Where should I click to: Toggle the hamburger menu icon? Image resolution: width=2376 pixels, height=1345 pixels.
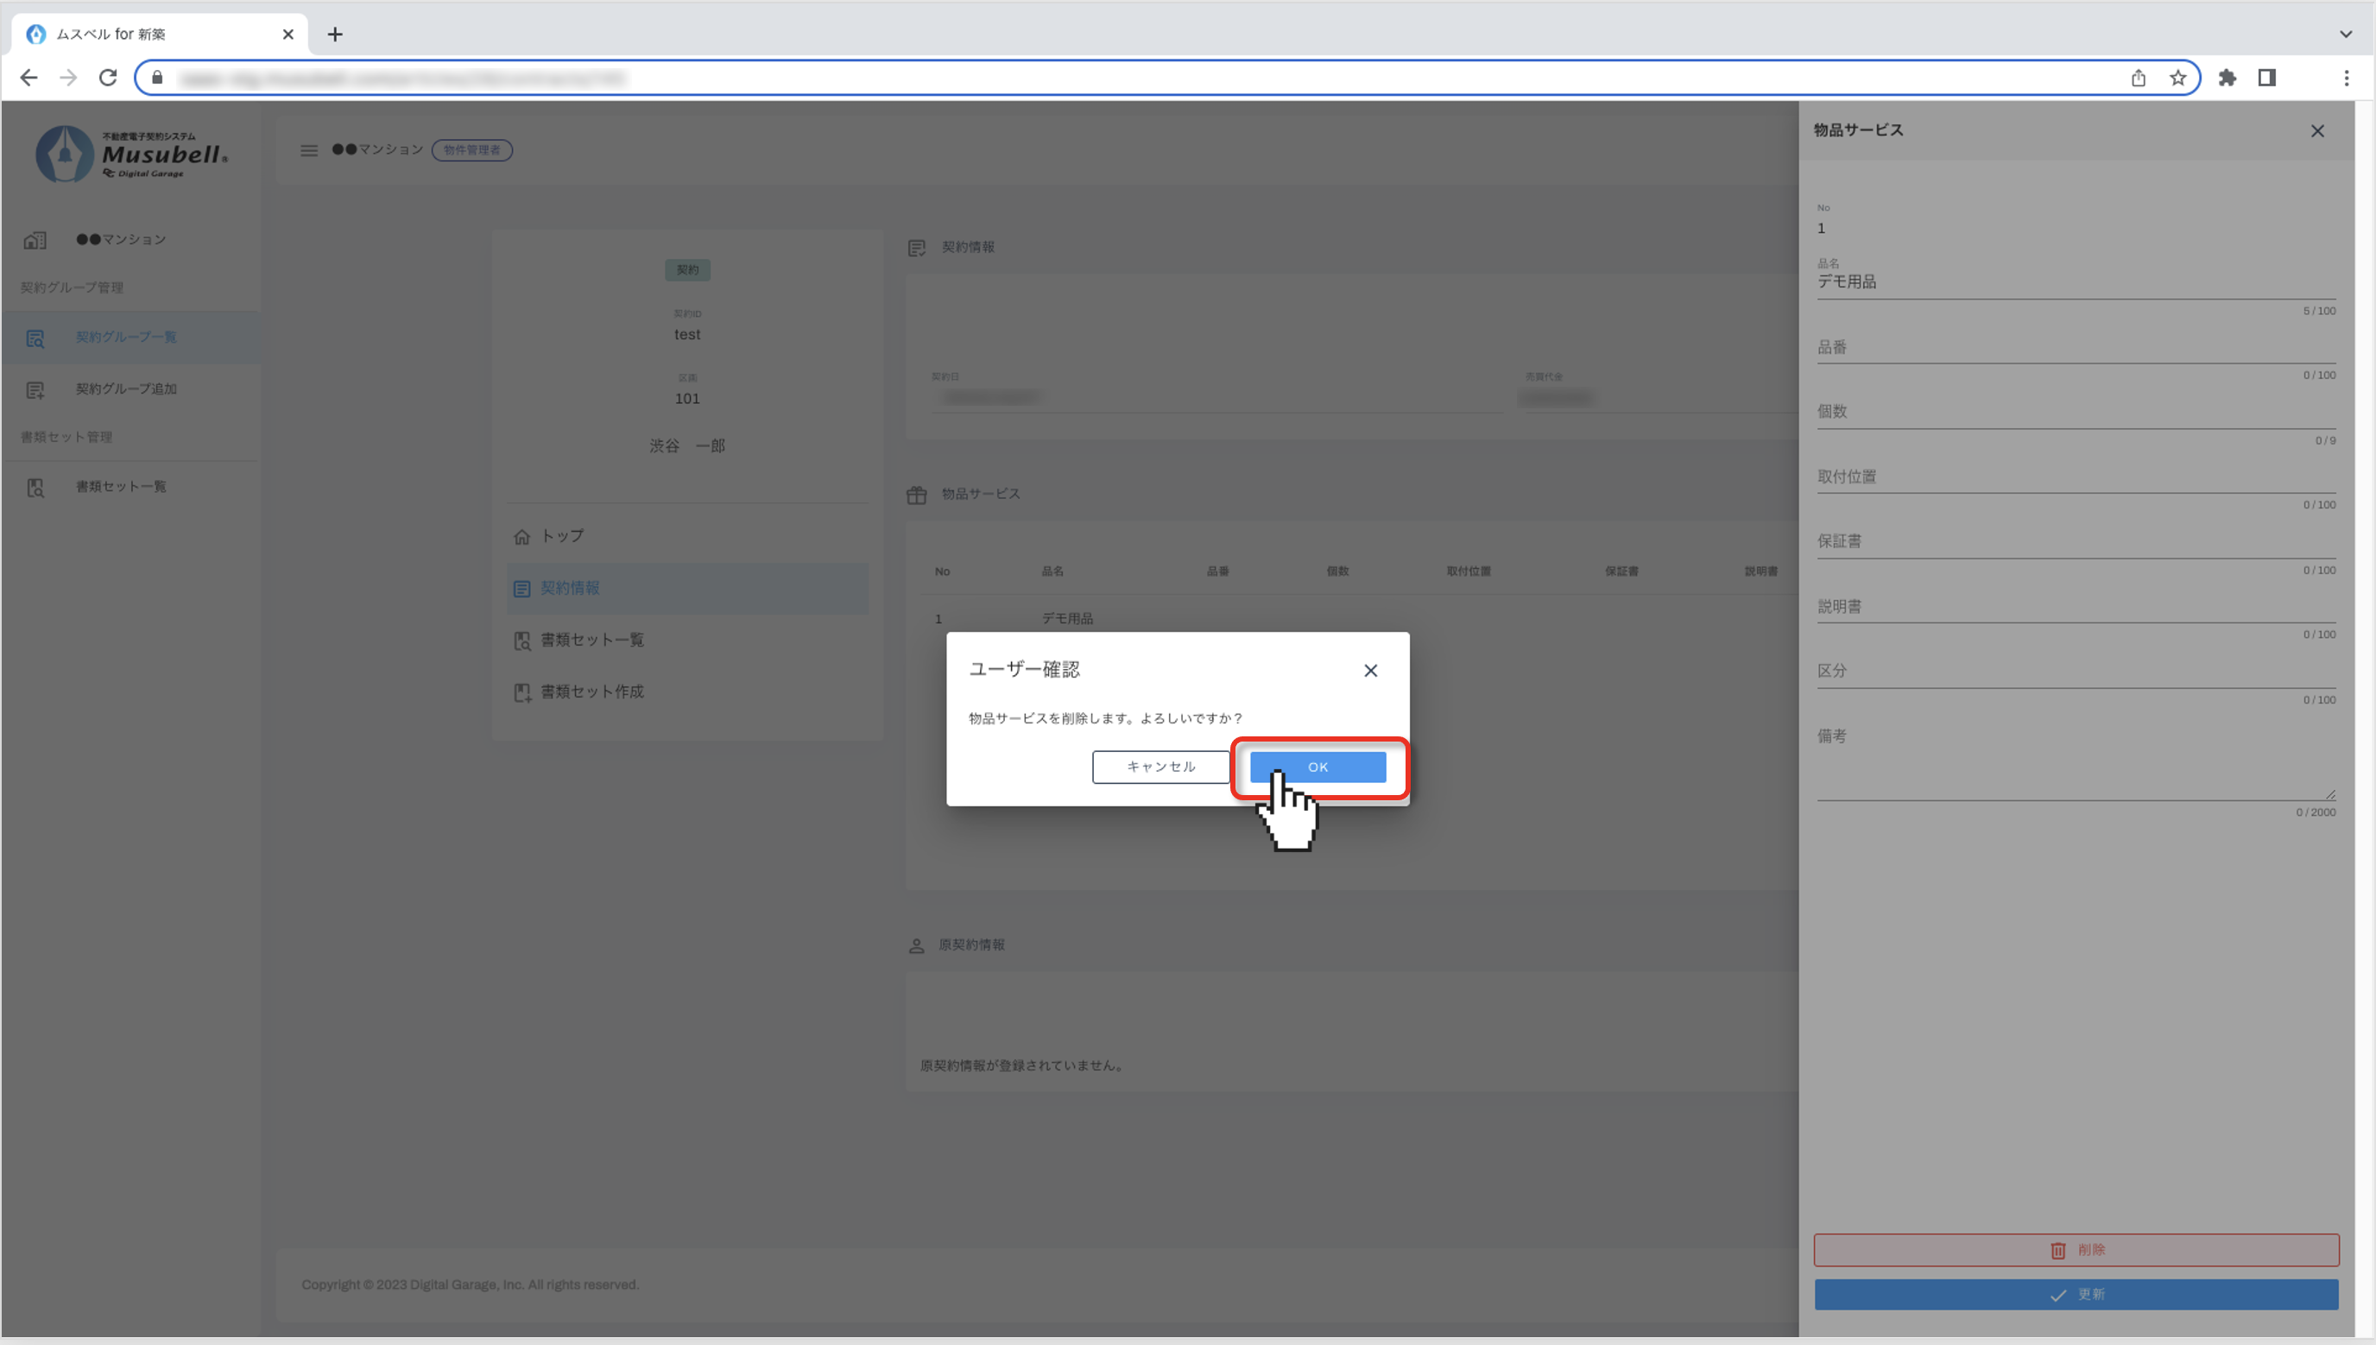308,149
